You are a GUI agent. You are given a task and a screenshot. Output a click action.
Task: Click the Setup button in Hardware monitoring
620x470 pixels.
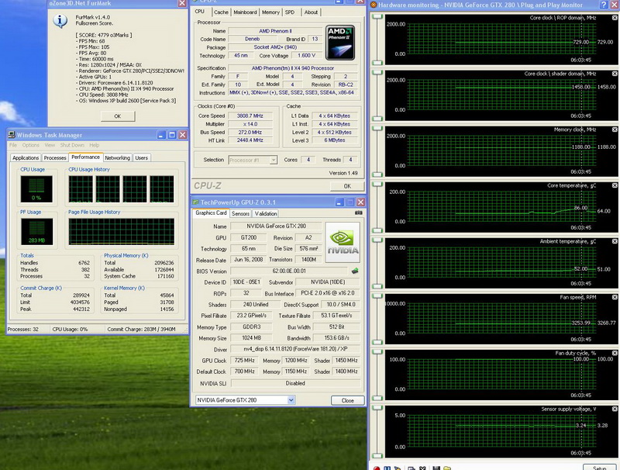click(x=599, y=467)
